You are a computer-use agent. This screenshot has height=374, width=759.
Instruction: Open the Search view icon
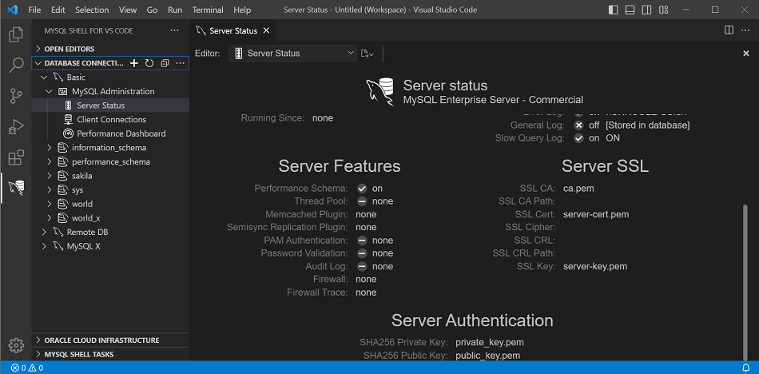pos(15,66)
